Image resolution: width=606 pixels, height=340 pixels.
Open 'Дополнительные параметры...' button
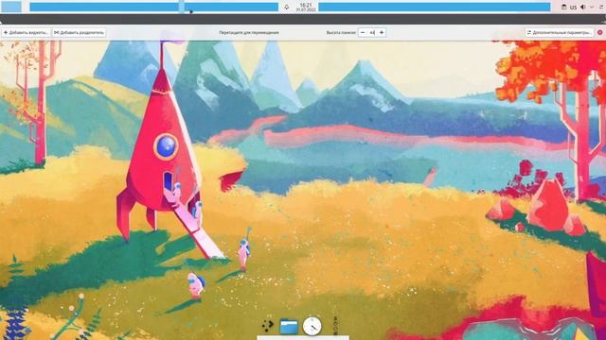click(x=559, y=33)
